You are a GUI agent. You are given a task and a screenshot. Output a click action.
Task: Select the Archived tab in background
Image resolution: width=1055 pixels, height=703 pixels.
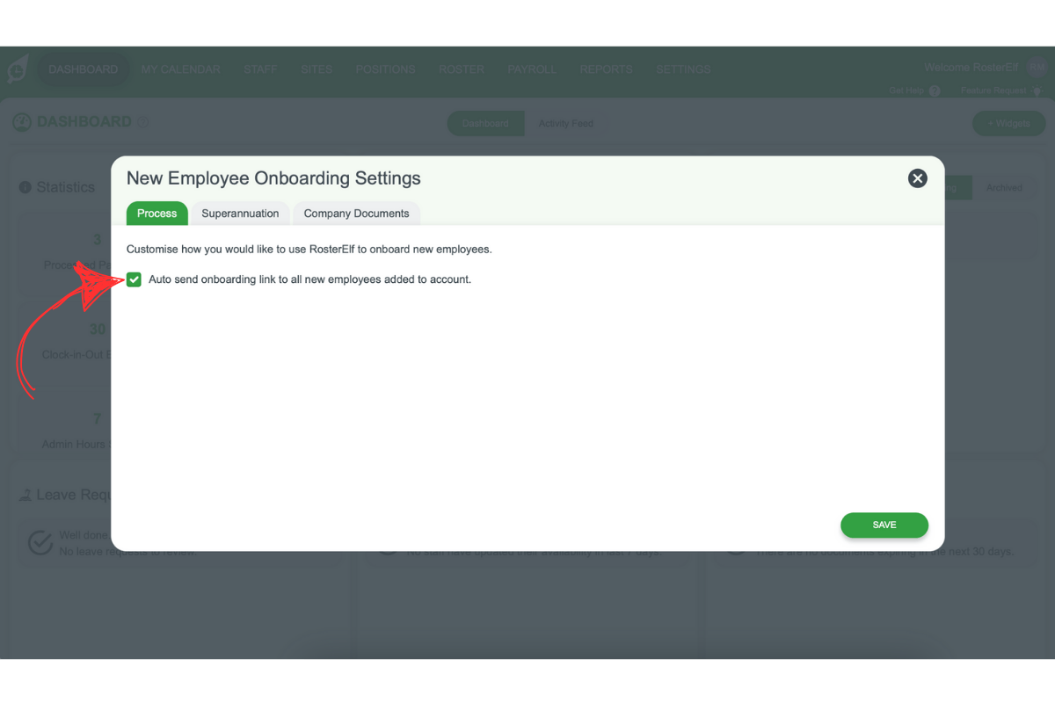tap(1004, 187)
